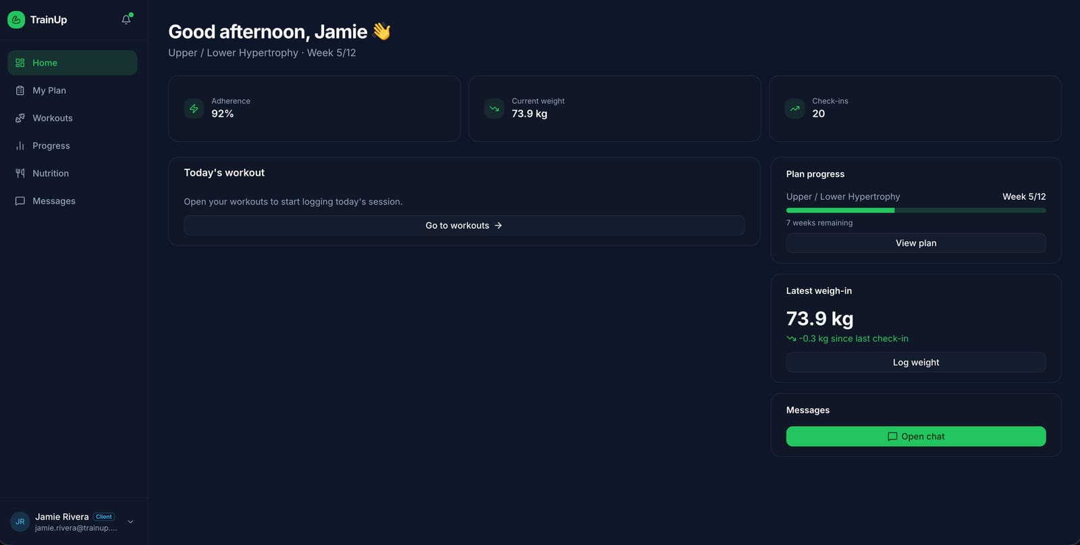Click the Nutrition fork and knife icon
Viewport: 1080px width, 545px height.
pos(20,174)
